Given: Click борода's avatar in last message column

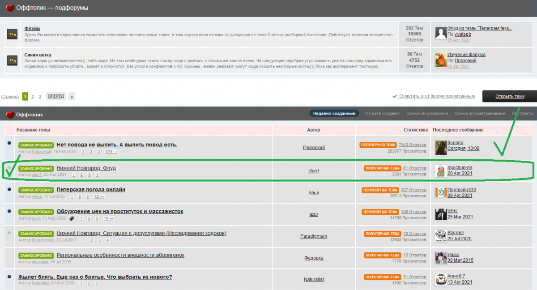Looking at the screenshot, I should (441, 148).
